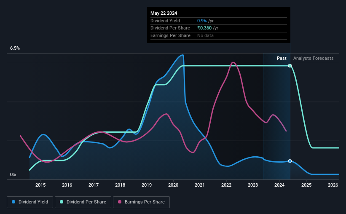
Task: Toggle the Dividend Per Share legend button
Action: [x=83, y=202]
